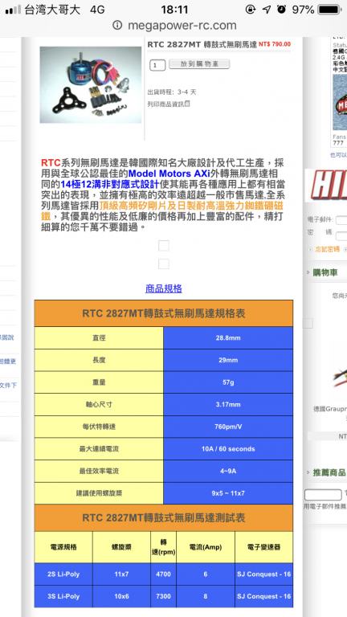The height and width of the screenshot is (617, 347).
Task: Click the 9x5 ~ 11x7 propeller cell
Action: point(228,493)
